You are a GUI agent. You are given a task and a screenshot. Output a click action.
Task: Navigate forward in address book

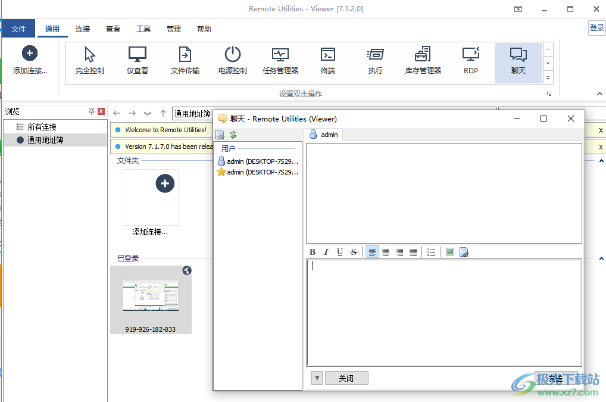pyautogui.click(x=132, y=113)
